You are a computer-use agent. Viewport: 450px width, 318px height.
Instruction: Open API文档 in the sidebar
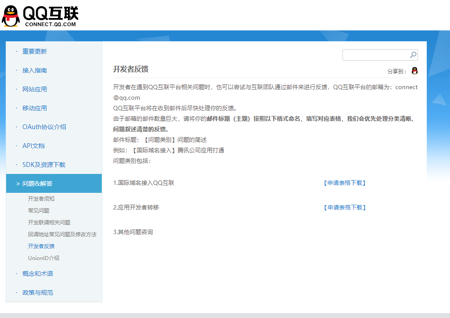[34, 146]
